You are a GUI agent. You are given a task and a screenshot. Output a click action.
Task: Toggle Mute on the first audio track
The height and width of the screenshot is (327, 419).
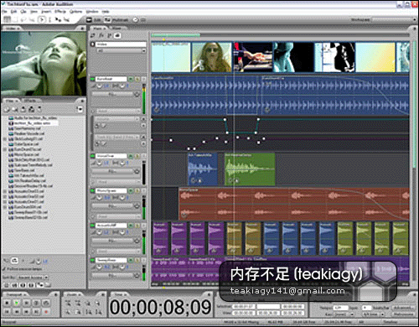131,79
